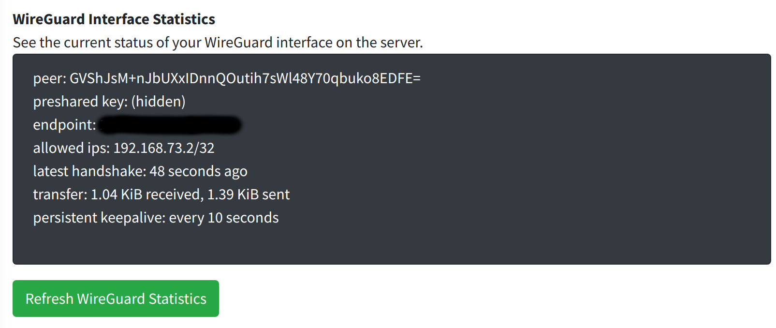Click the Refresh WireGuard Statistics button
This screenshot has width=776, height=328.
point(115,298)
